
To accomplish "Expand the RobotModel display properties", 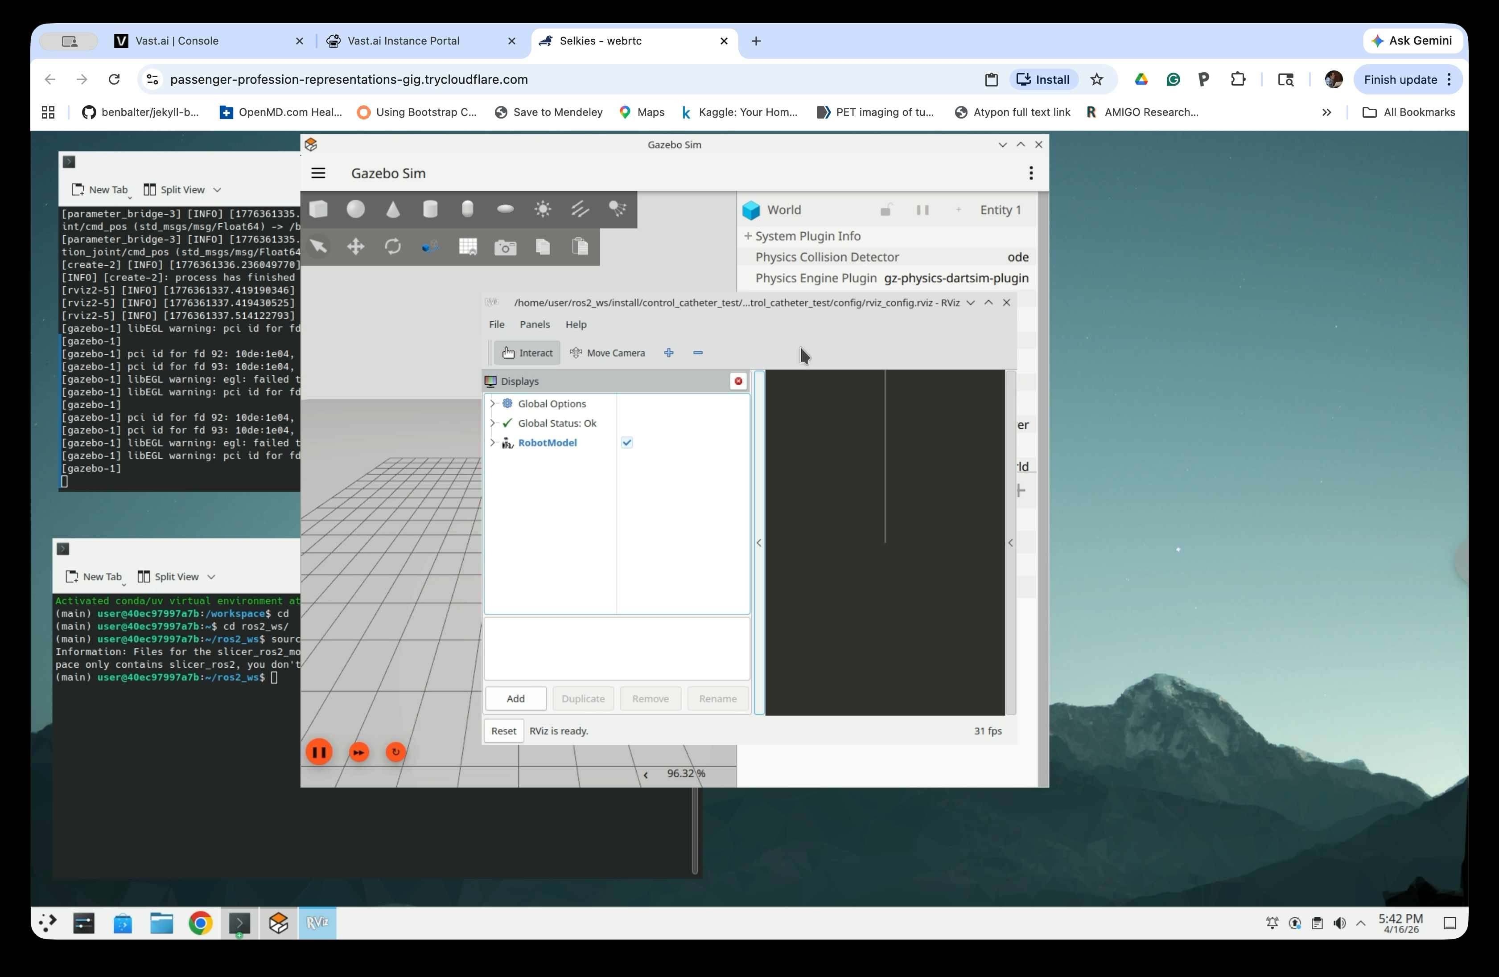I will (493, 443).
